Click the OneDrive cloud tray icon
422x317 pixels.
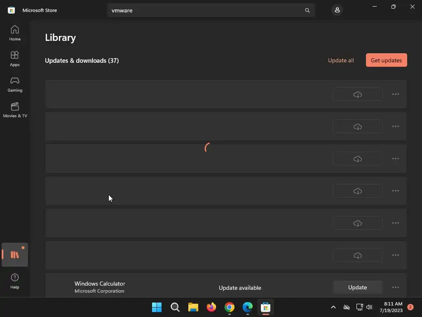[347, 307]
